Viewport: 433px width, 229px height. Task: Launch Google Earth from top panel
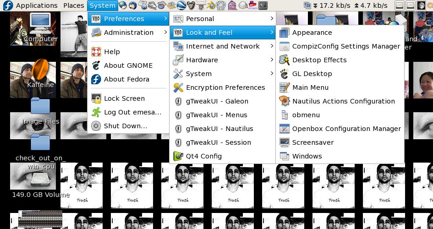click(181, 5)
